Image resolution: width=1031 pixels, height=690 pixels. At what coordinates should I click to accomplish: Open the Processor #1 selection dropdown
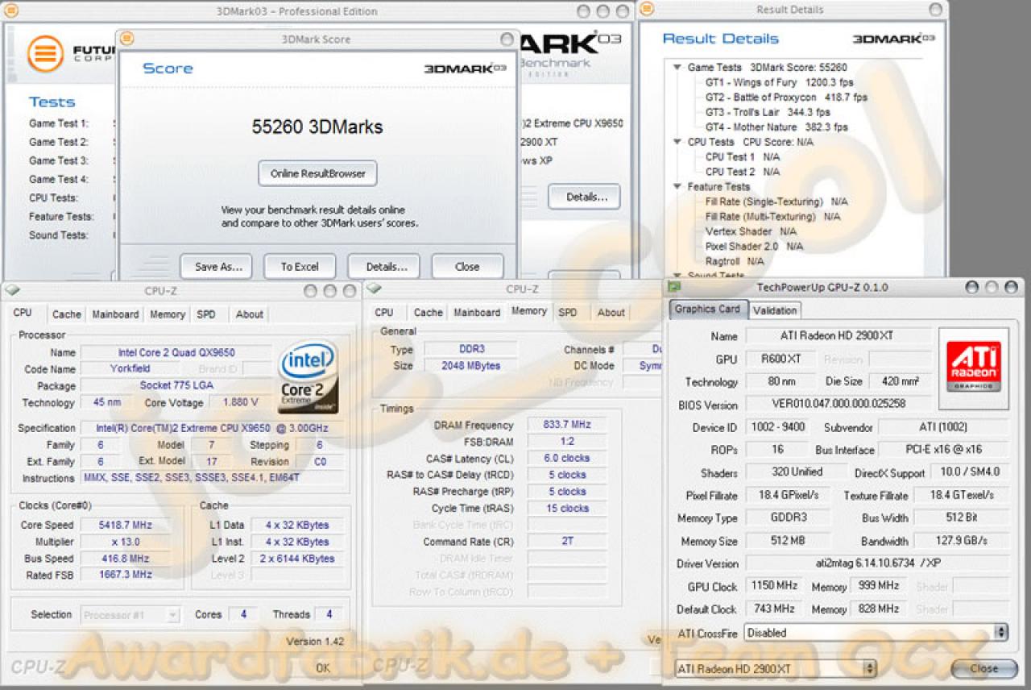[x=130, y=615]
